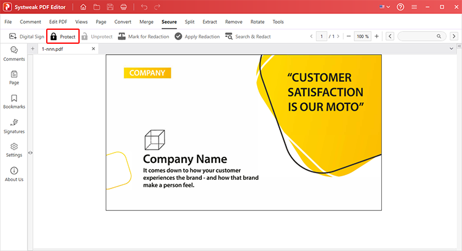The height and width of the screenshot is (251, 462).
Task: Open the language flag dropdown
Action: coord(385,7)
